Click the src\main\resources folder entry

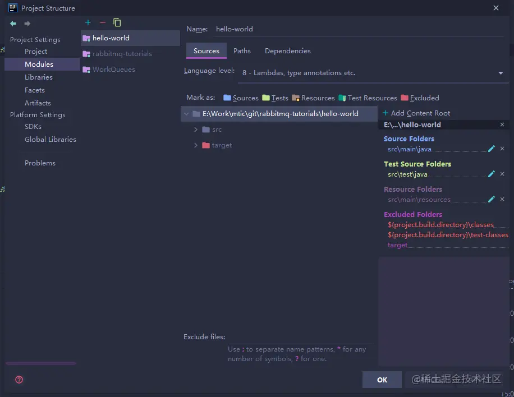click(419, 200)
